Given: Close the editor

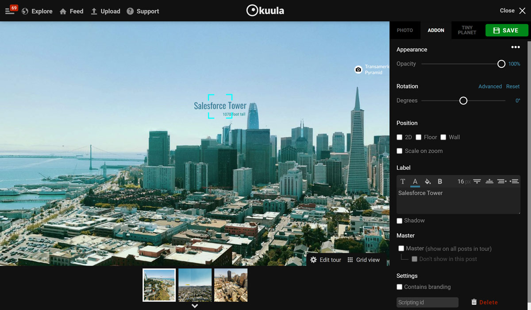Looking at the screenshot, I should [512, 11].
